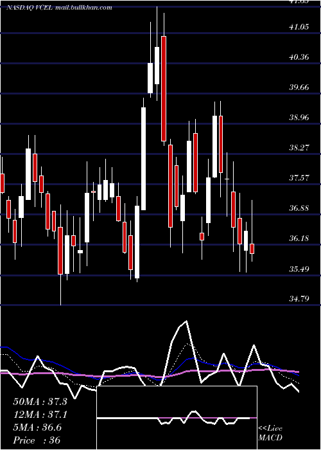Click the 36.18 price axis label
This screenshot has height=450, width=321.
click(x=299, y=238)
